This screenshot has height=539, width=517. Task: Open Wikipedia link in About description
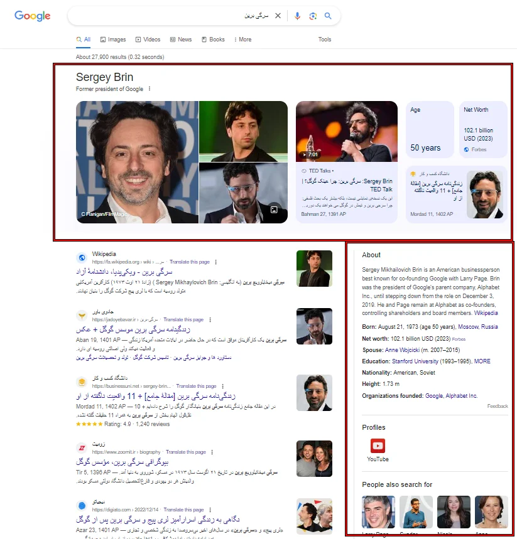(486, 313)
